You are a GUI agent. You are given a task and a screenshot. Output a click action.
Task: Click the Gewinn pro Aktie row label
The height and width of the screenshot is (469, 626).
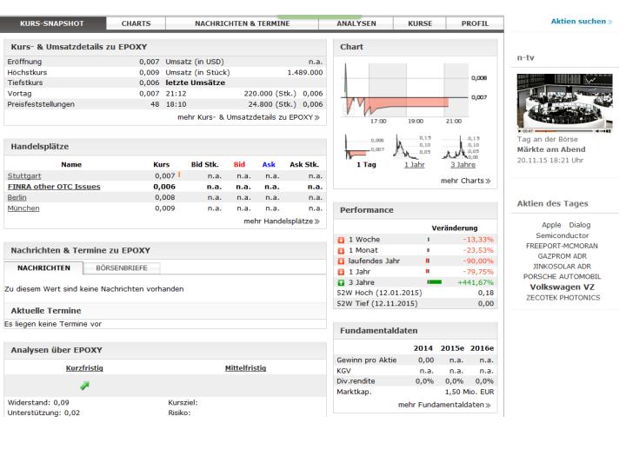click(367, 360)
